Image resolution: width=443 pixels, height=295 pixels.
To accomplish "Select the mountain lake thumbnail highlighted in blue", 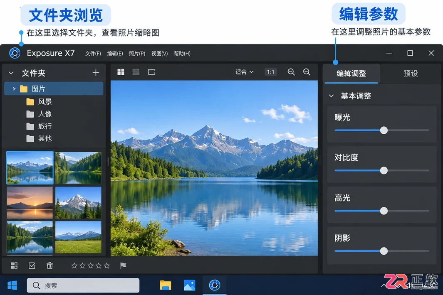I will [30, 168].
